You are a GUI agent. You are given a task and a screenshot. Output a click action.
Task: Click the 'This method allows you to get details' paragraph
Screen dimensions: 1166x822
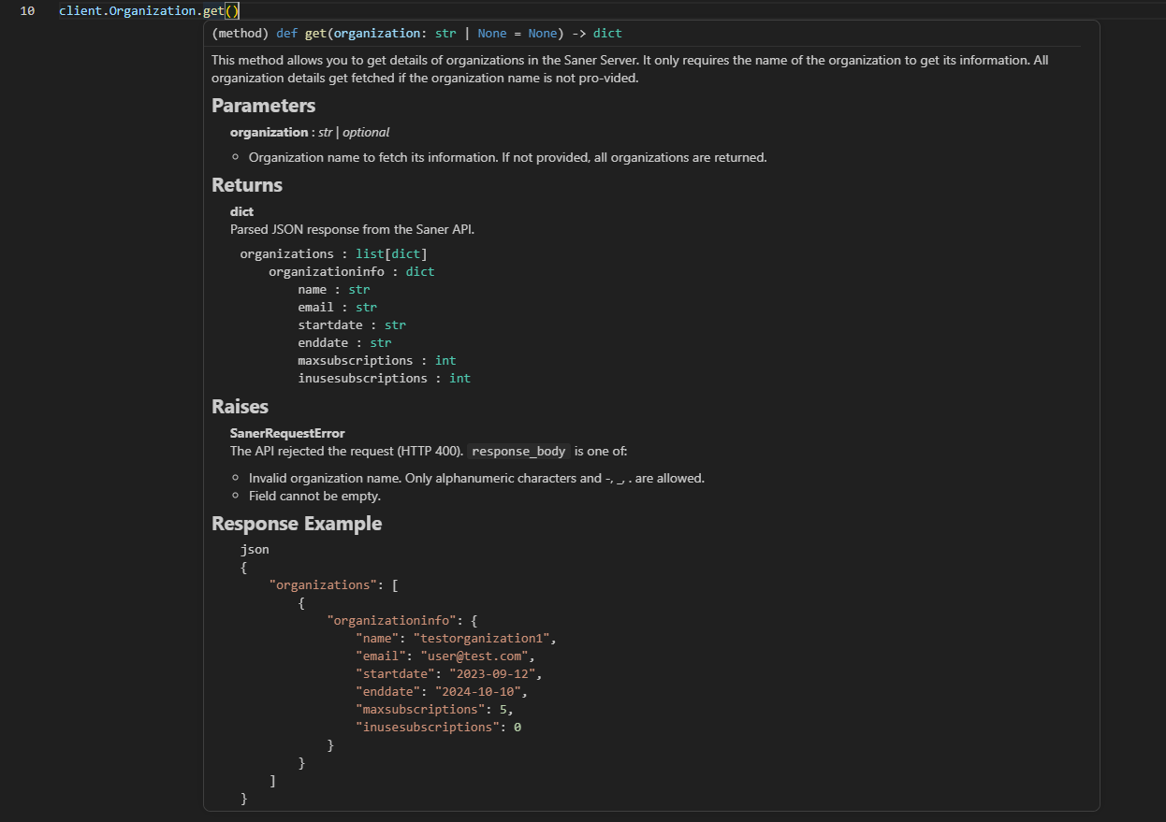[x=630, y=69]
